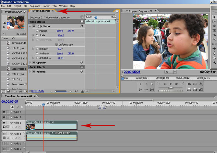Mute Audio 1 track using the speaker icon
Viewport: 217px width, 153px height.
[4, 134]
